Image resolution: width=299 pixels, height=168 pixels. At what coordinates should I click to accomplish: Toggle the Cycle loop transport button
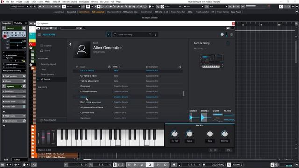[x=142, y=165]
